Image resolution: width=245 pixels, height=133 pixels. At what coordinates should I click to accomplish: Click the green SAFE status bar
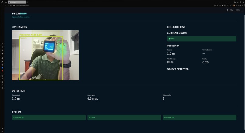point(202,39)
